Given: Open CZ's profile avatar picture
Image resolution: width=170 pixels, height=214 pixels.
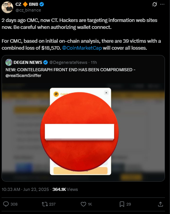Looking at the screenshot, I should [x=7, y=7].
